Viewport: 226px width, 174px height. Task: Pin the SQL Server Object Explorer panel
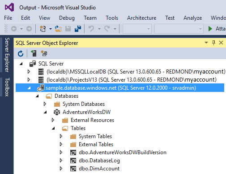click(x=213, y=43)
